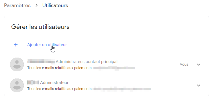Select the second user's "Administrateur" role label

tap(54, 83)
